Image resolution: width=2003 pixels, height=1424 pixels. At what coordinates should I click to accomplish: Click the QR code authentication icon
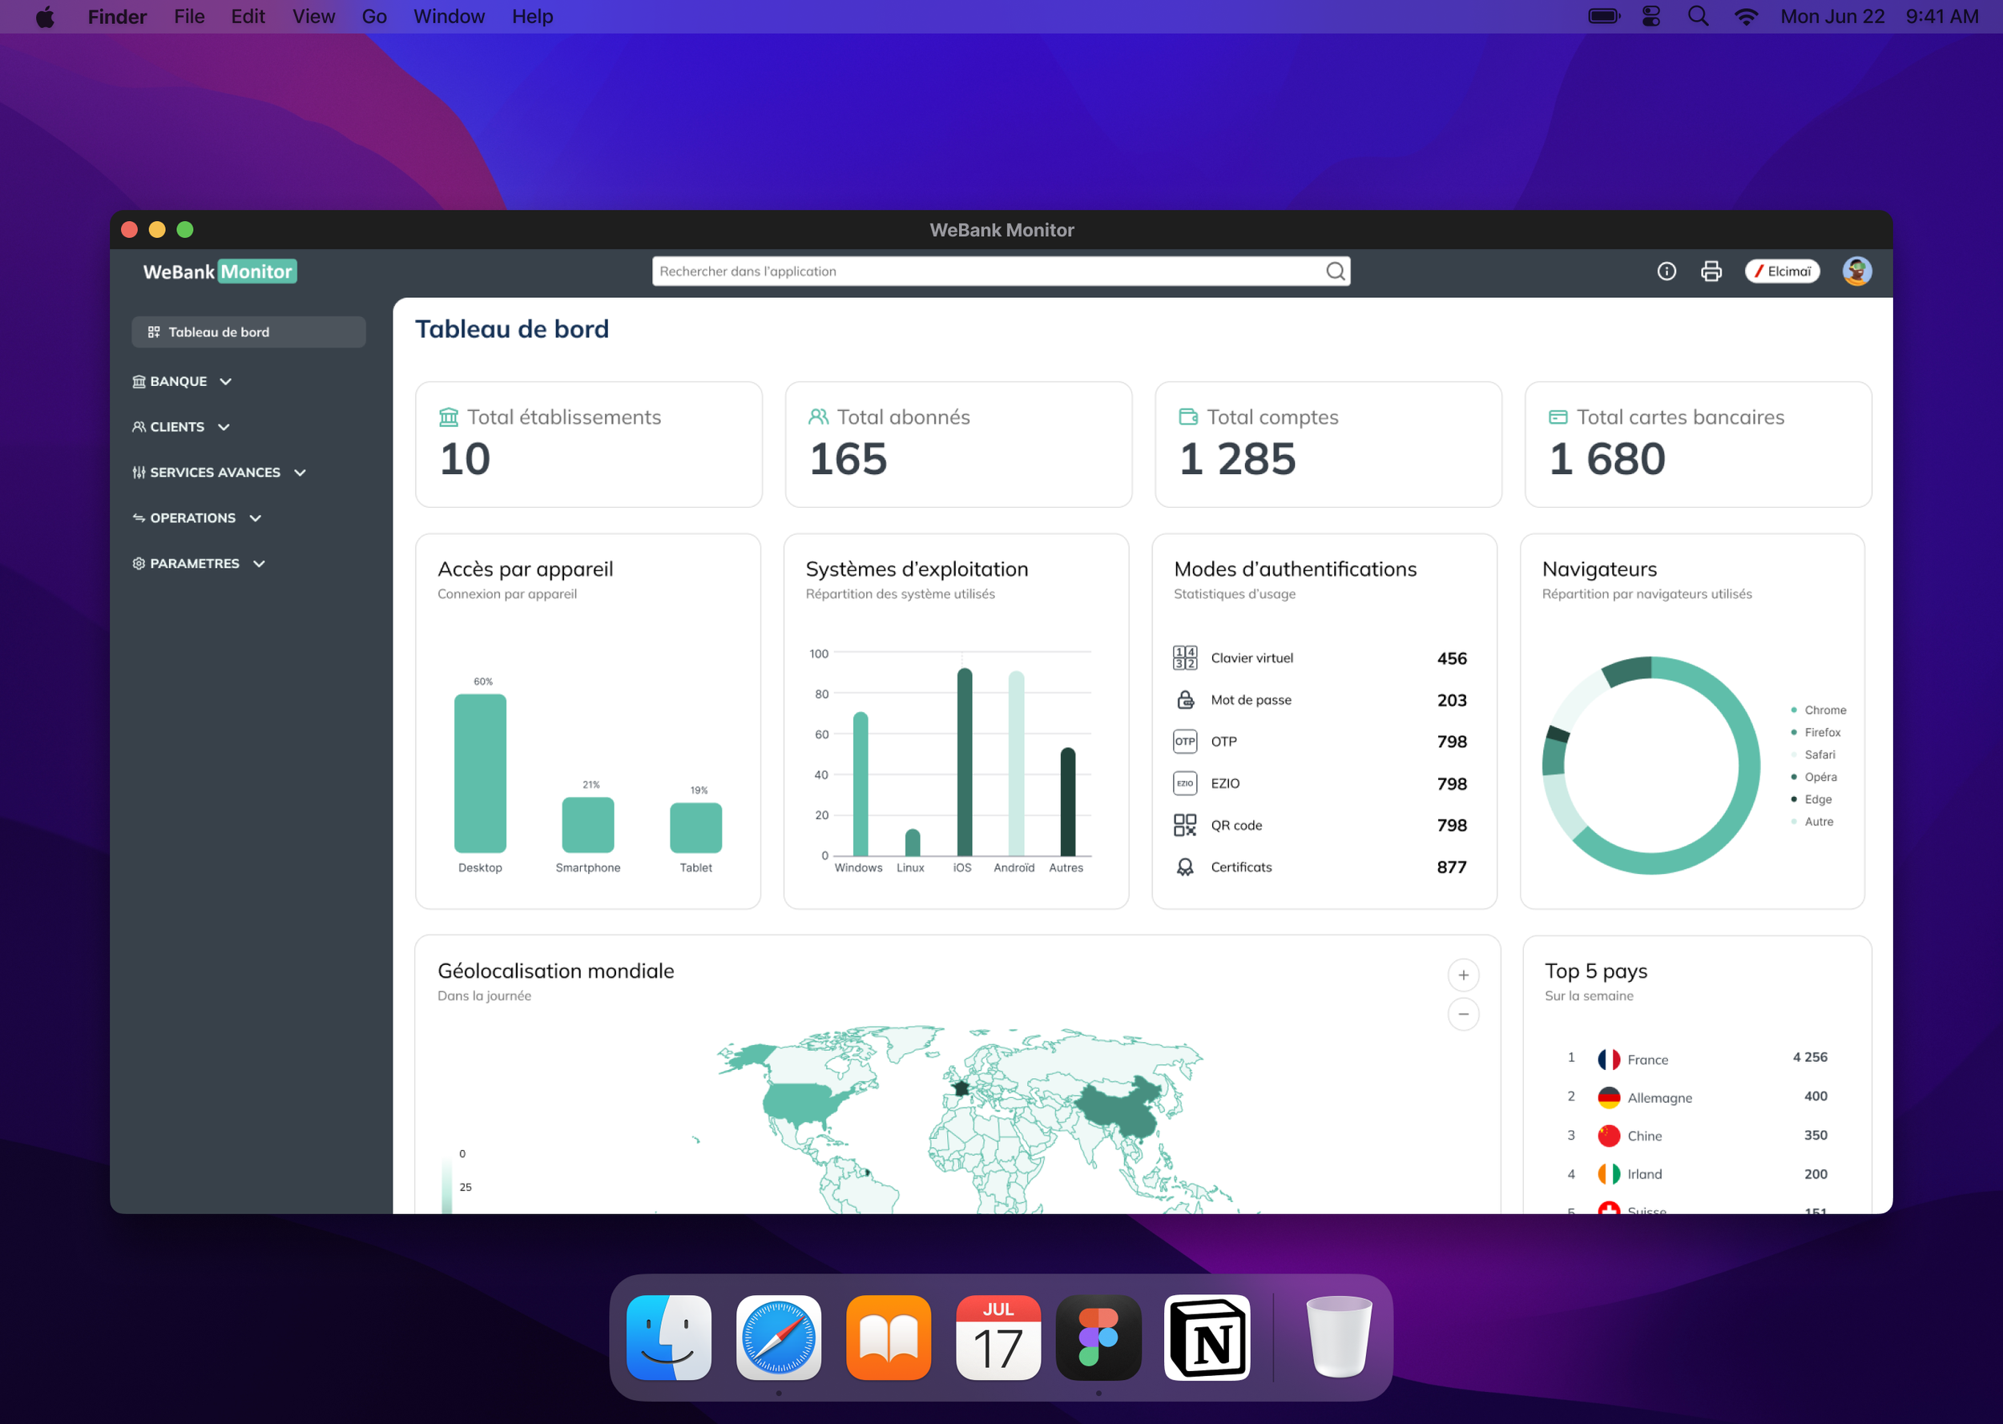(x=1185, y=825)
